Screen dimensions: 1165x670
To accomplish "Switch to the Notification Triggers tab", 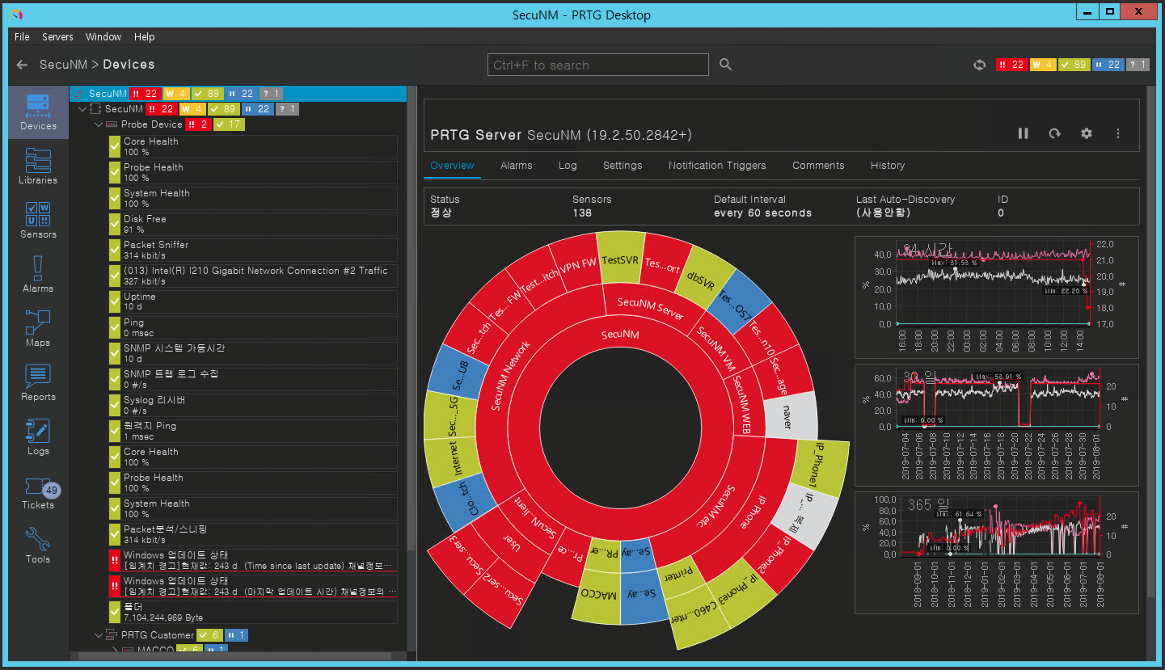I will (x=717, y=165).
